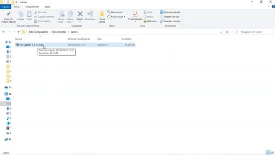Switch to the Exibir ribbon tab
The image size is (275, 155).
[48, 7]
